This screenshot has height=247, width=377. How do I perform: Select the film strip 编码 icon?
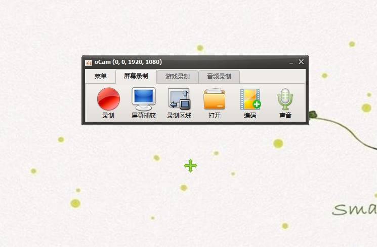coord(250,99)
